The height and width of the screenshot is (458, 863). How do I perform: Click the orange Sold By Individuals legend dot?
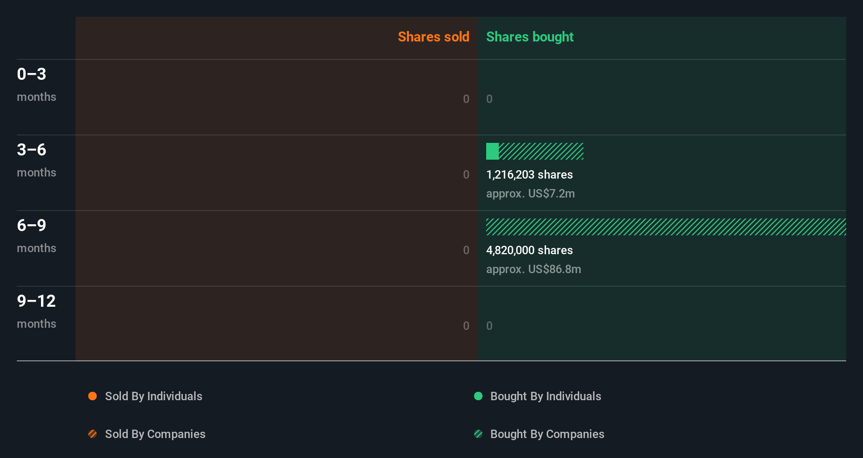[93, 396]
